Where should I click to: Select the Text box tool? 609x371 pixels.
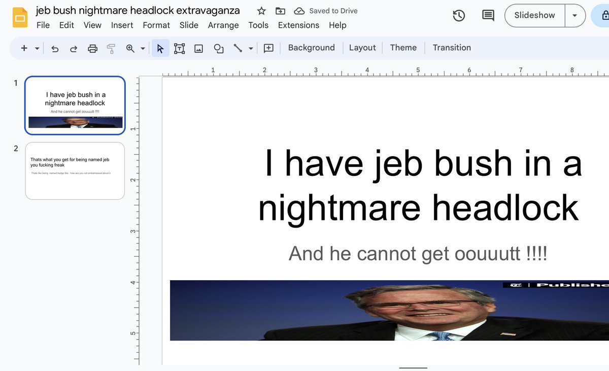179,48
